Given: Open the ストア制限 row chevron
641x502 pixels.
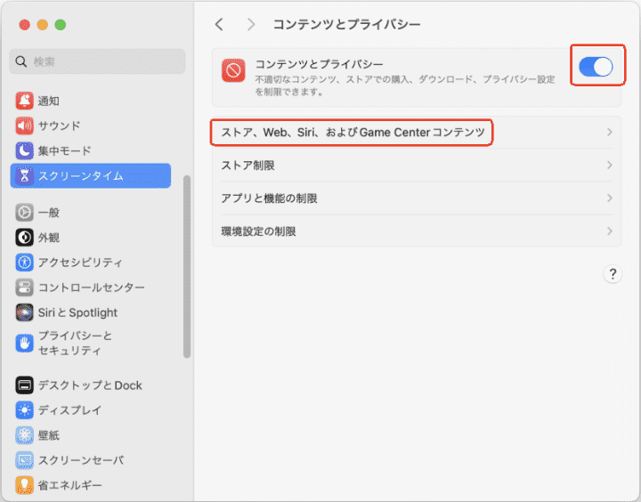Looking at the screenshot, I should coord(609,166).
